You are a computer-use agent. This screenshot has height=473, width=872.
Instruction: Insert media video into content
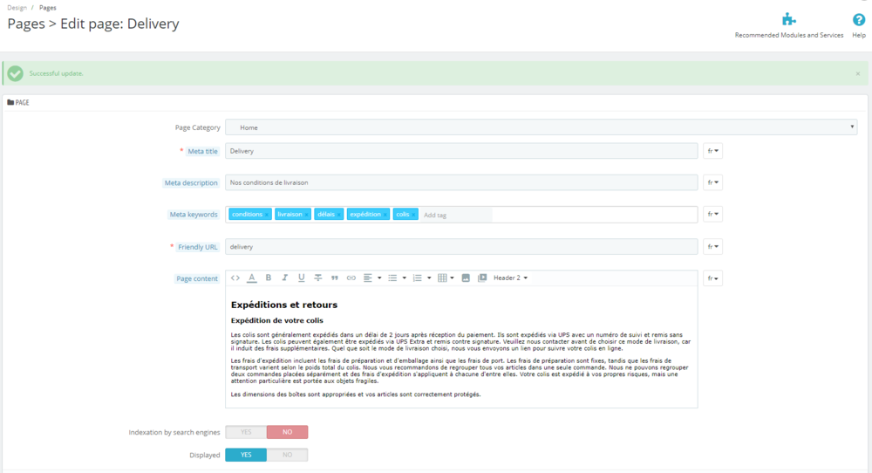(482, 278)
